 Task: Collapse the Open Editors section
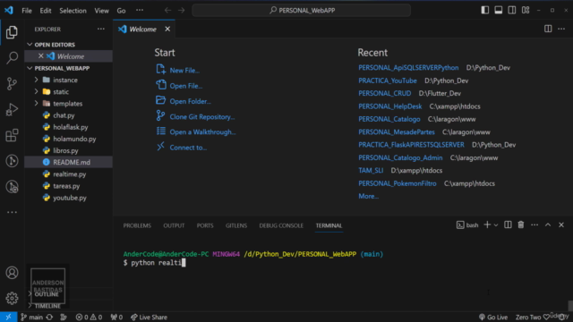coord(30,45)
